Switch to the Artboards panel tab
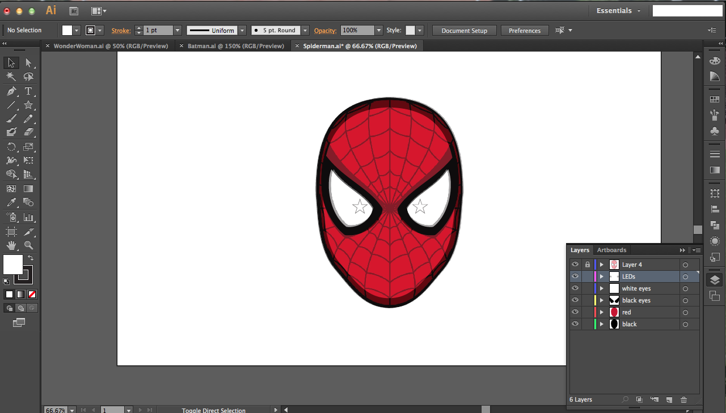Screen dimensions: 726x413 611,250
